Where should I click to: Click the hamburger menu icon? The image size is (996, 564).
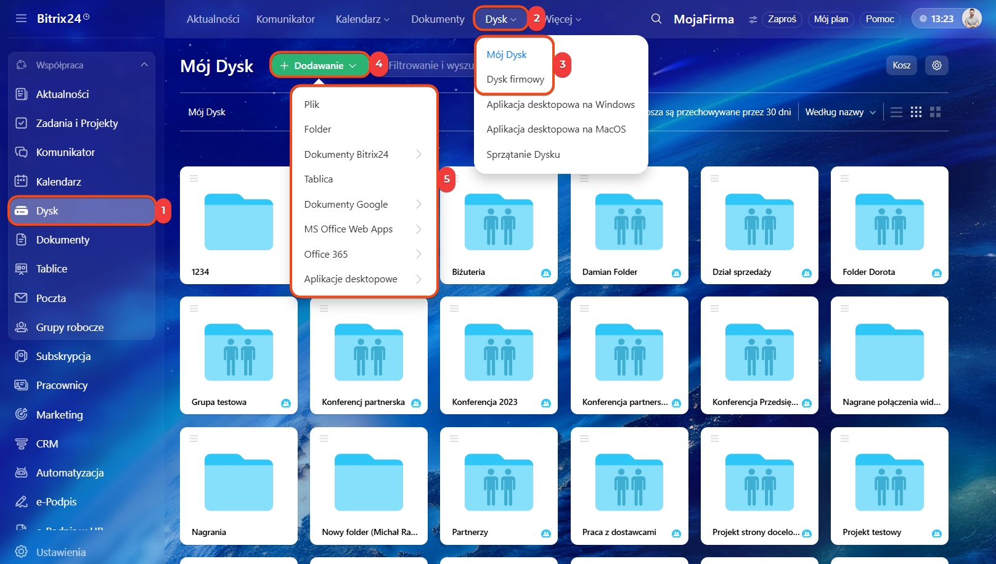point(21,18)
